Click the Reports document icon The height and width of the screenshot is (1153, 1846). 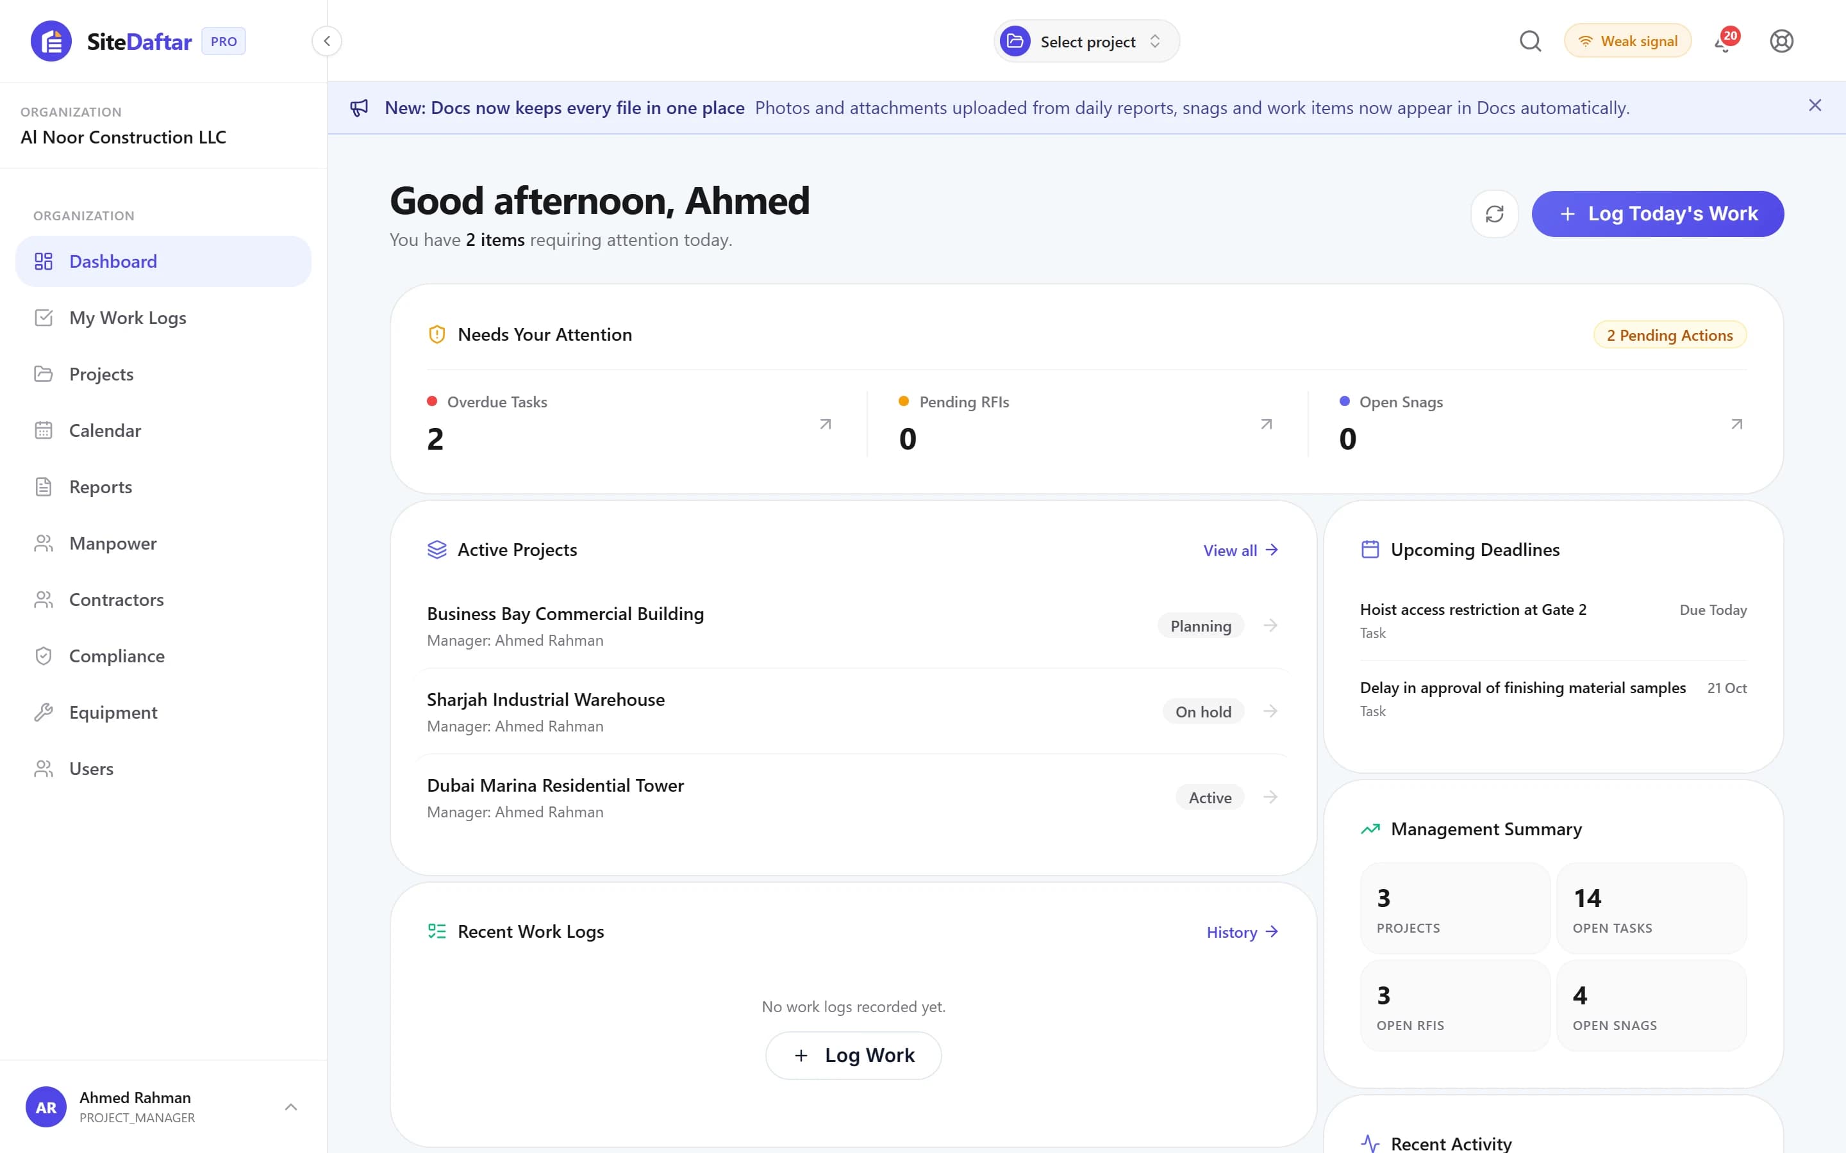coord(44,487)
